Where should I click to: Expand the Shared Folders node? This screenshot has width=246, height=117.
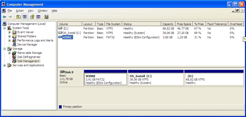tap(9, 36)
